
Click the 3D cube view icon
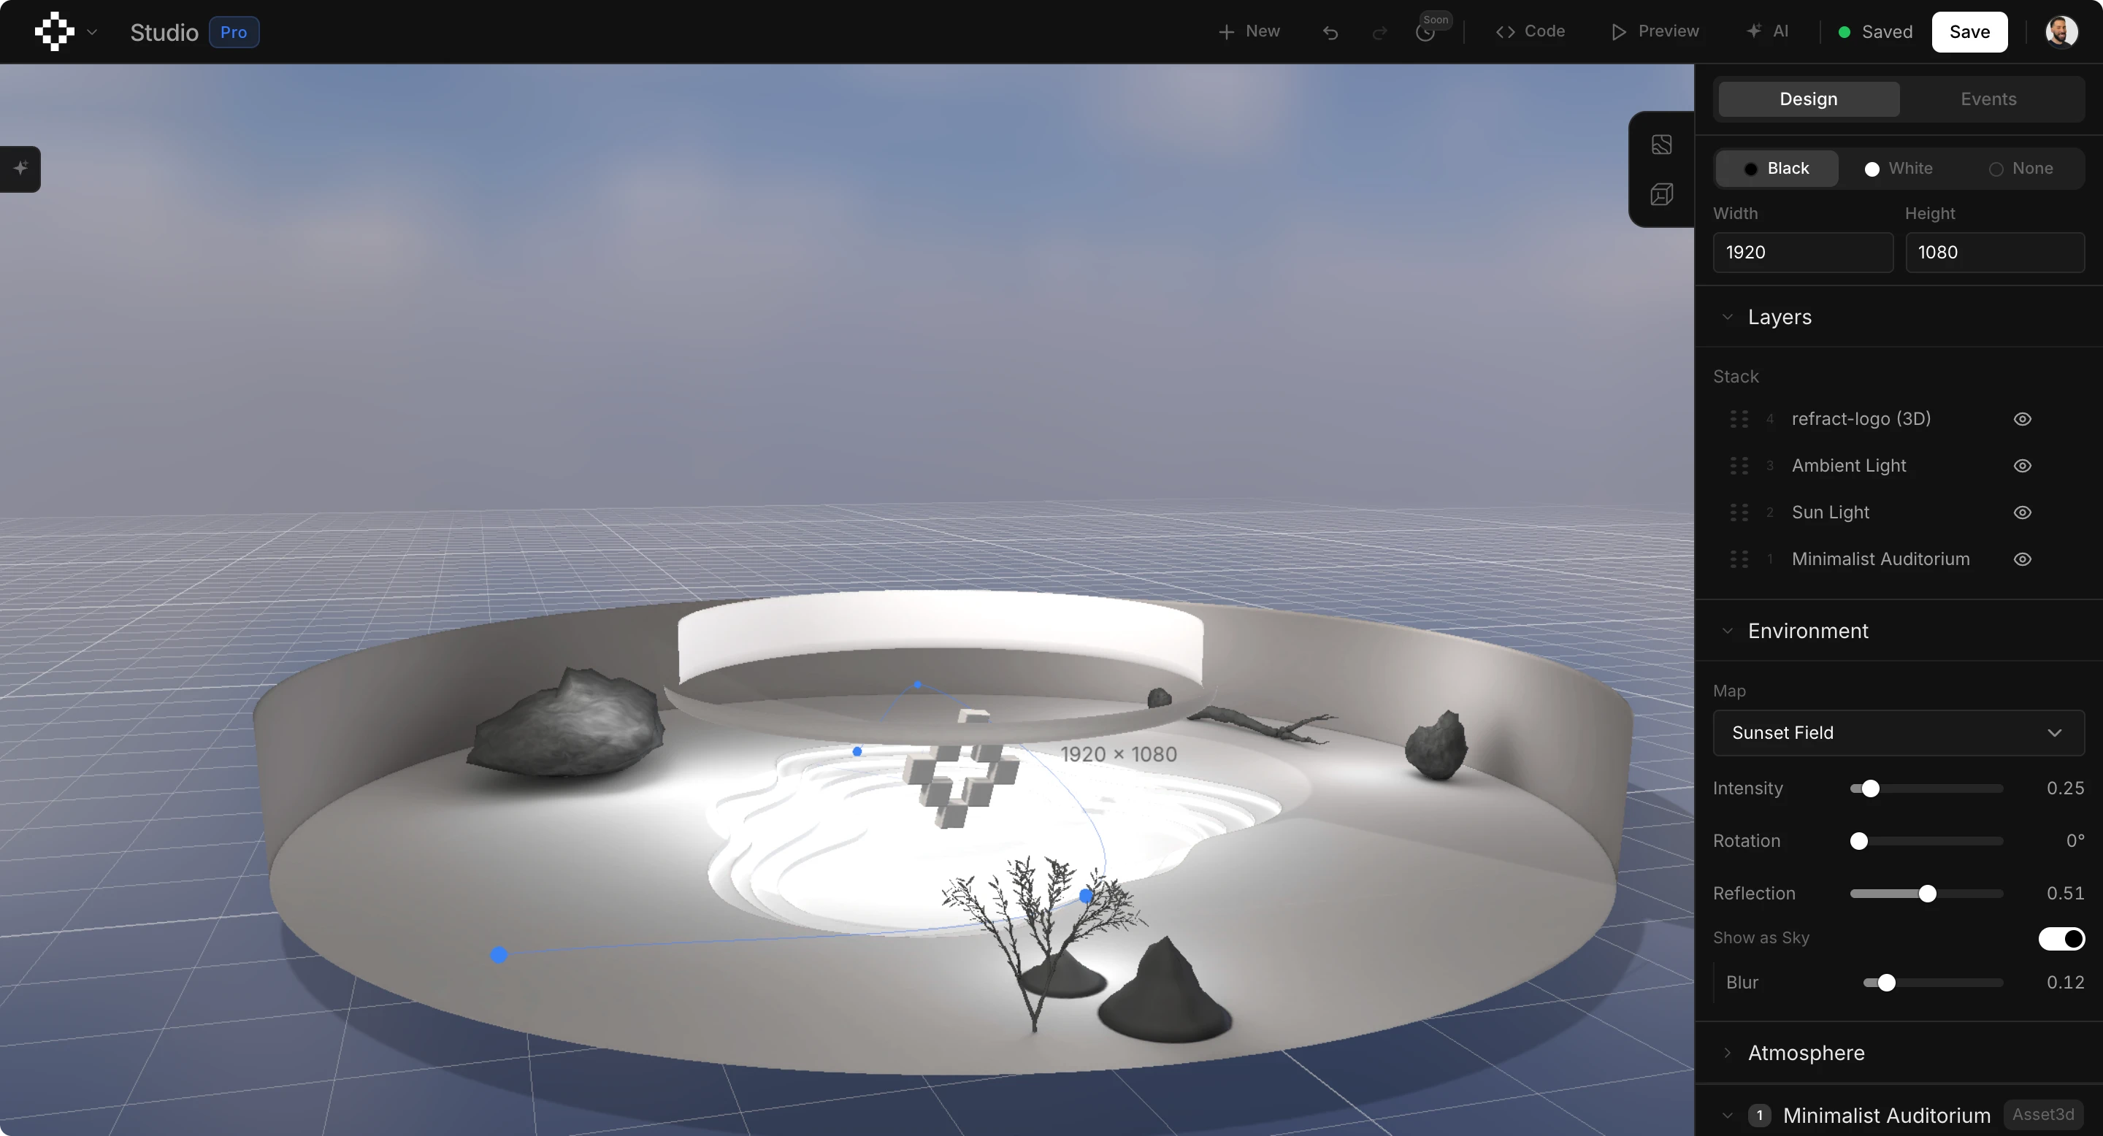[1661, 194]
